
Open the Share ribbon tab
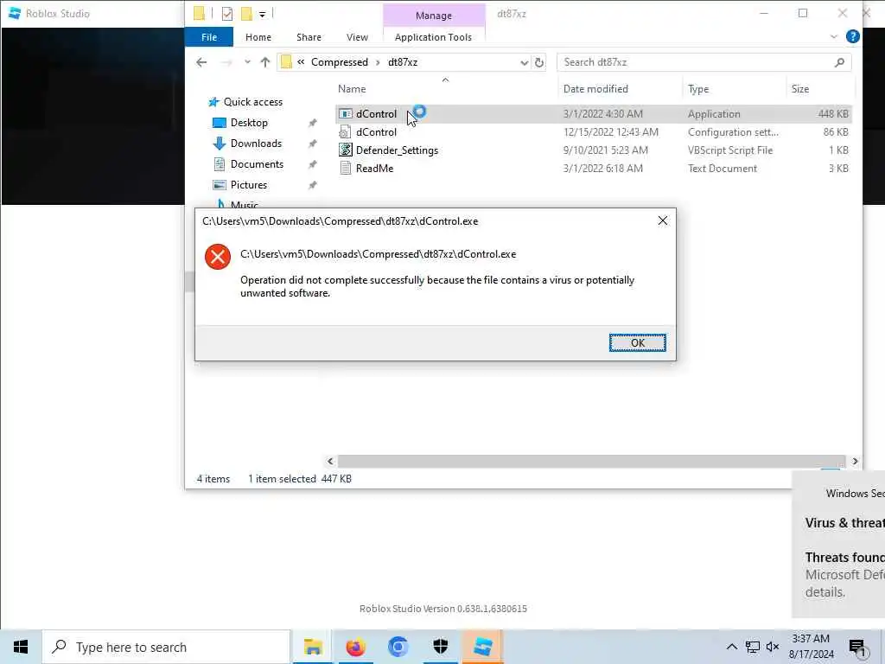309,37
